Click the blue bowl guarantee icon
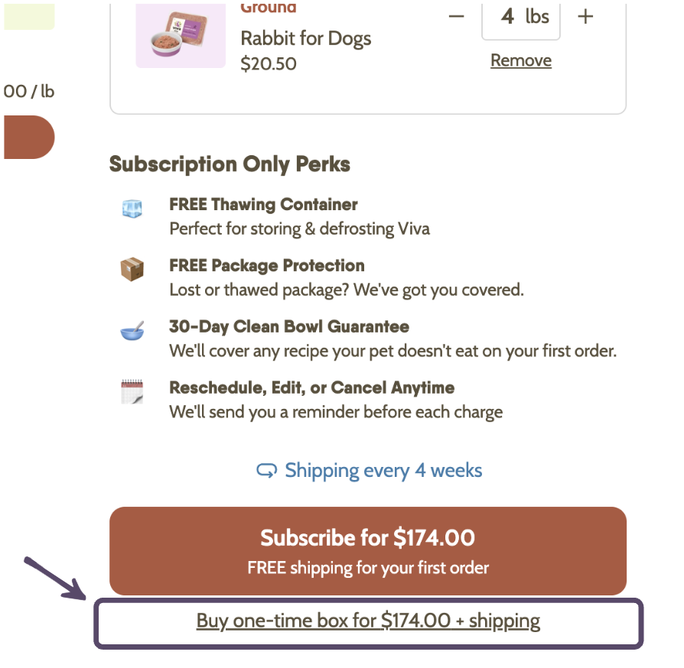The height and width of the screenshot is (668, 684). [x=132, y=332]
